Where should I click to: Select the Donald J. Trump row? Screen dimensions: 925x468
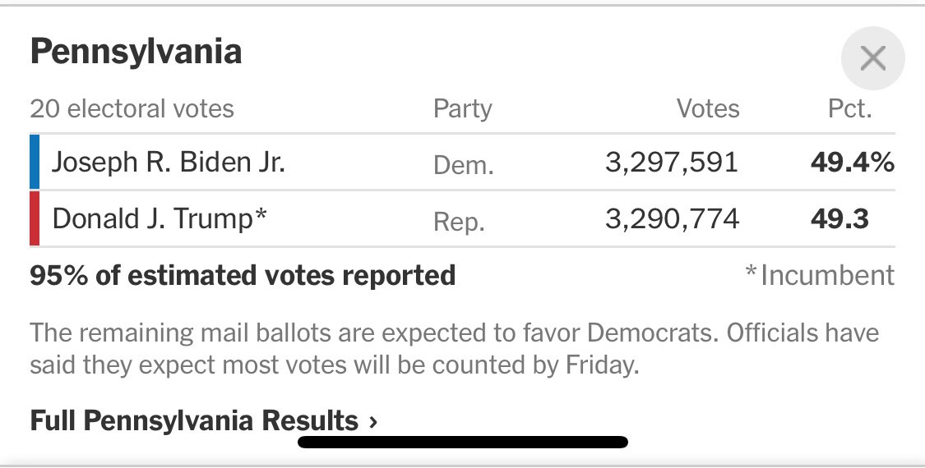coord(462,218)
